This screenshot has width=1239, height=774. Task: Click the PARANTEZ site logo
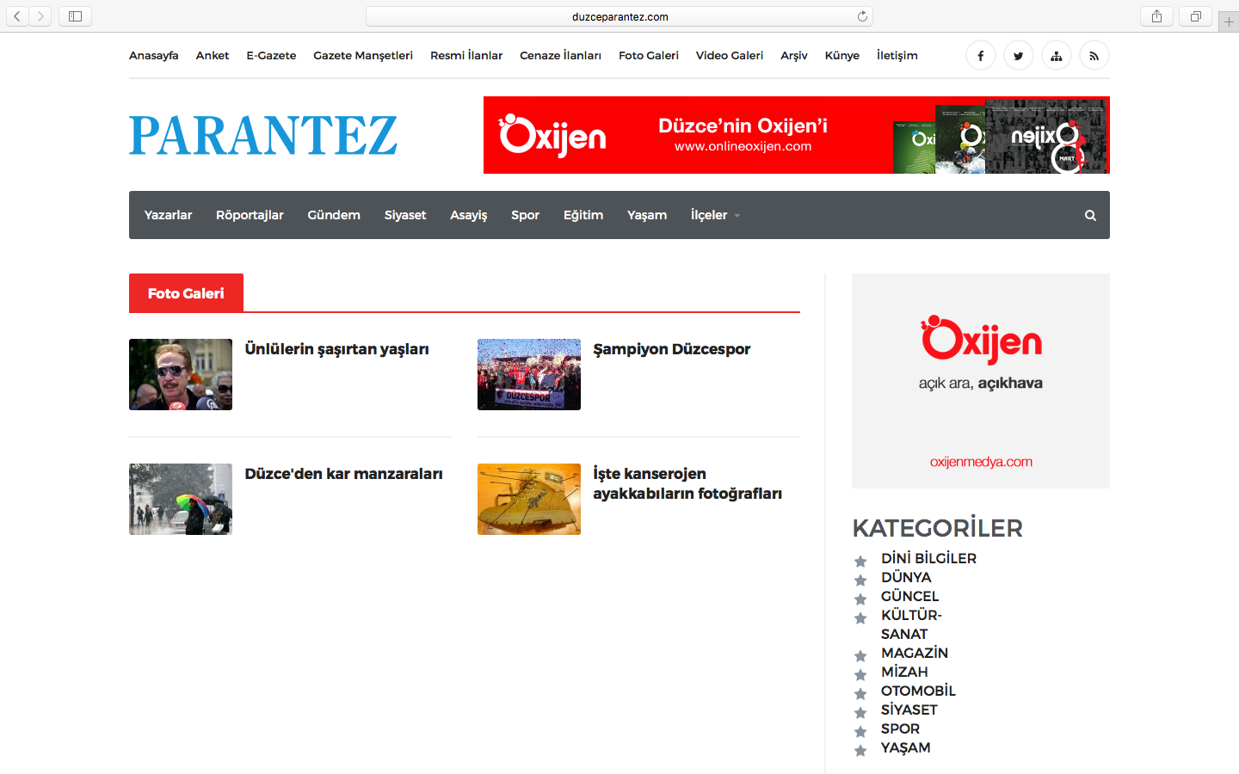pos(263,136)
